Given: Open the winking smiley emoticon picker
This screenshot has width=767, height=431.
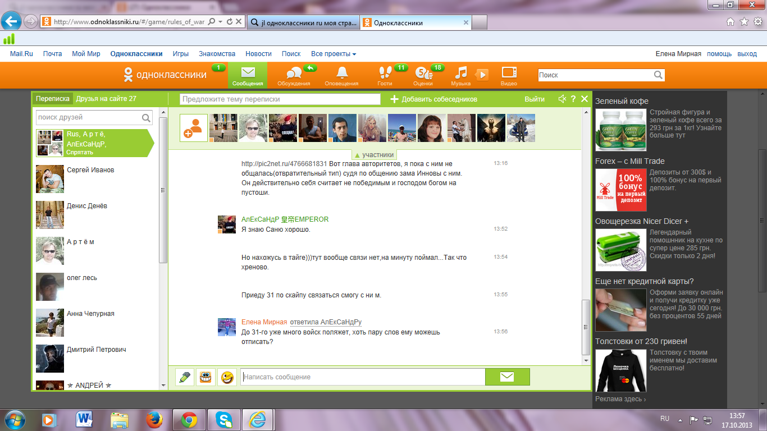Looking at the screenshot, I should click(227, 377).
